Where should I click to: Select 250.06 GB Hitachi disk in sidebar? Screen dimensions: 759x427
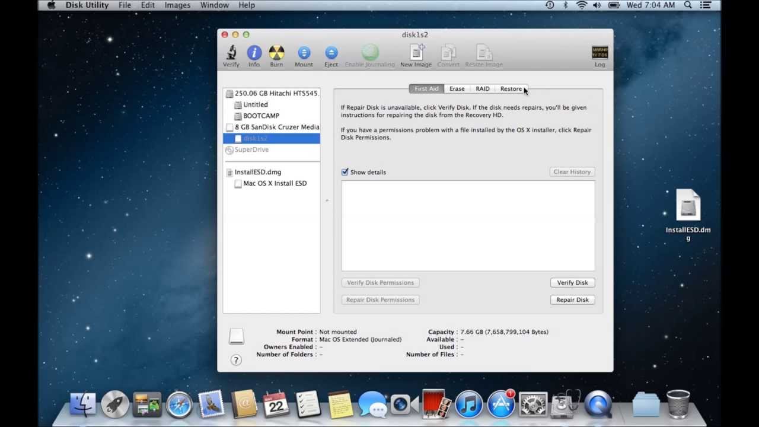tap(272, 93)
